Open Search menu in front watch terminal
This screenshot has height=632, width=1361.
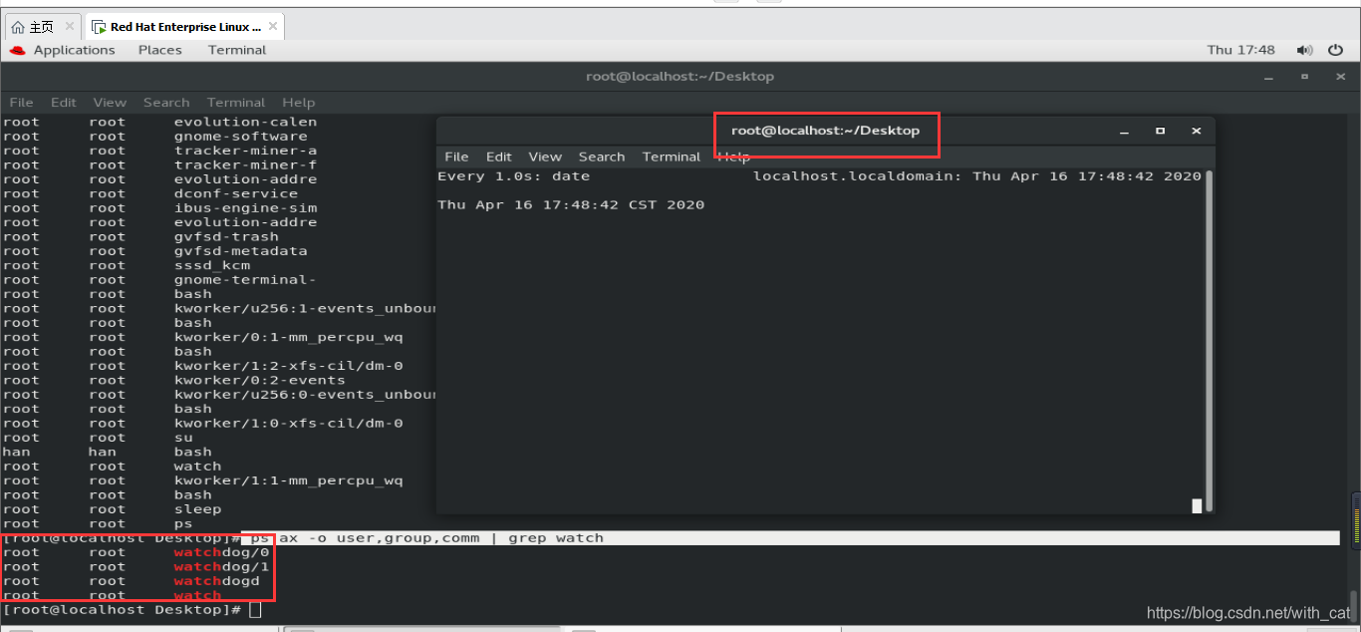pos(602,157)
